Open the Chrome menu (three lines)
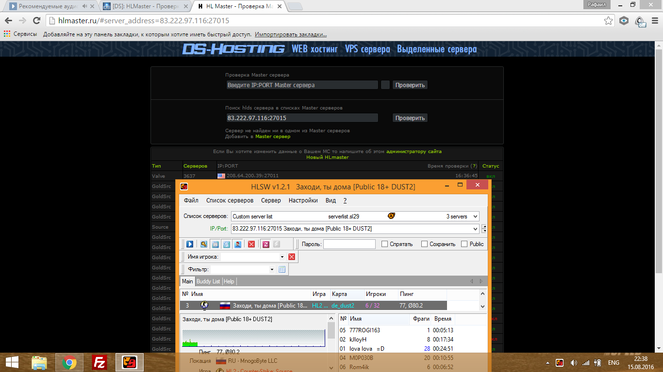 [x=654, y=21]
